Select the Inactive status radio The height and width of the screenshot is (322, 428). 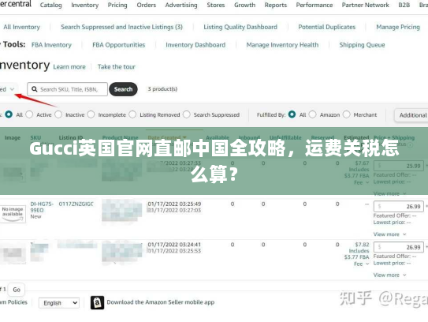[x=58, y=114]
